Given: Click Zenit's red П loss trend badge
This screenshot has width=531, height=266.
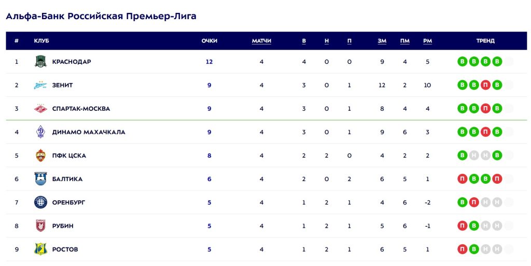Looking at the screenshot, I should pos(485,85).
